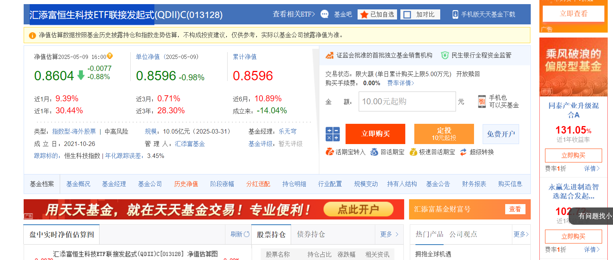The height and width of the screenshot is (260, 613).
Task: Click 手机版天天基金下载 link
Action: click(x=488, y=14)
